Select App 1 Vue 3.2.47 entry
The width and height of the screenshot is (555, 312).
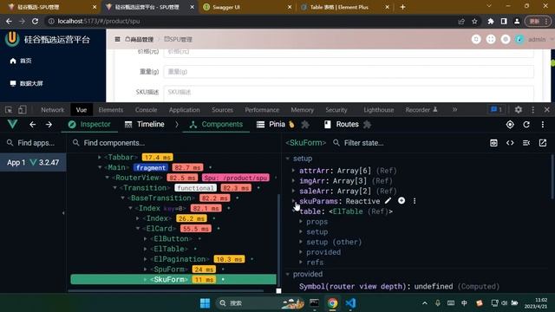(33, 162)
